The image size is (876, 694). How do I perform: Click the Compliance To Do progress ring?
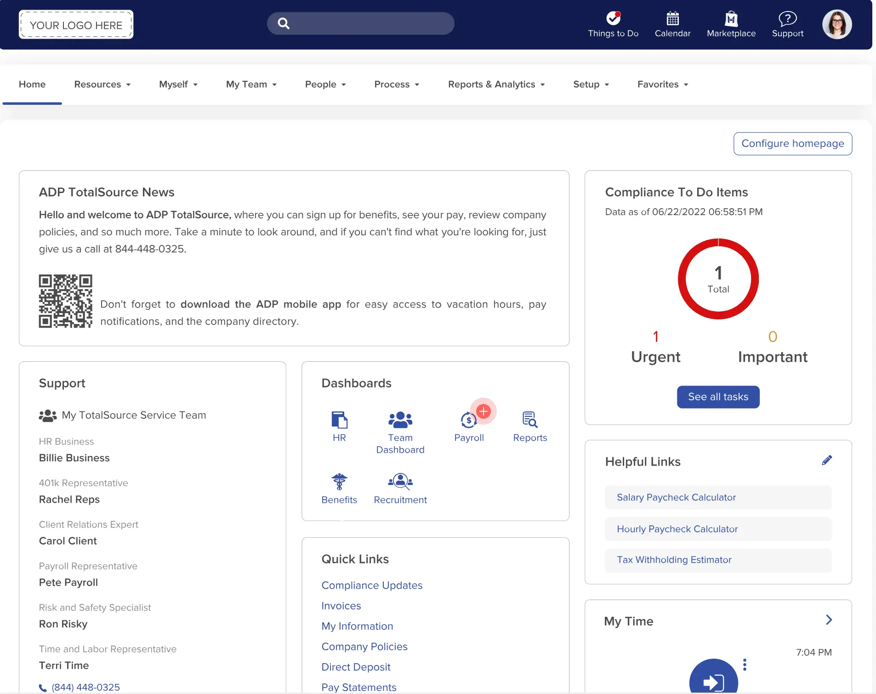pos(718,279)
